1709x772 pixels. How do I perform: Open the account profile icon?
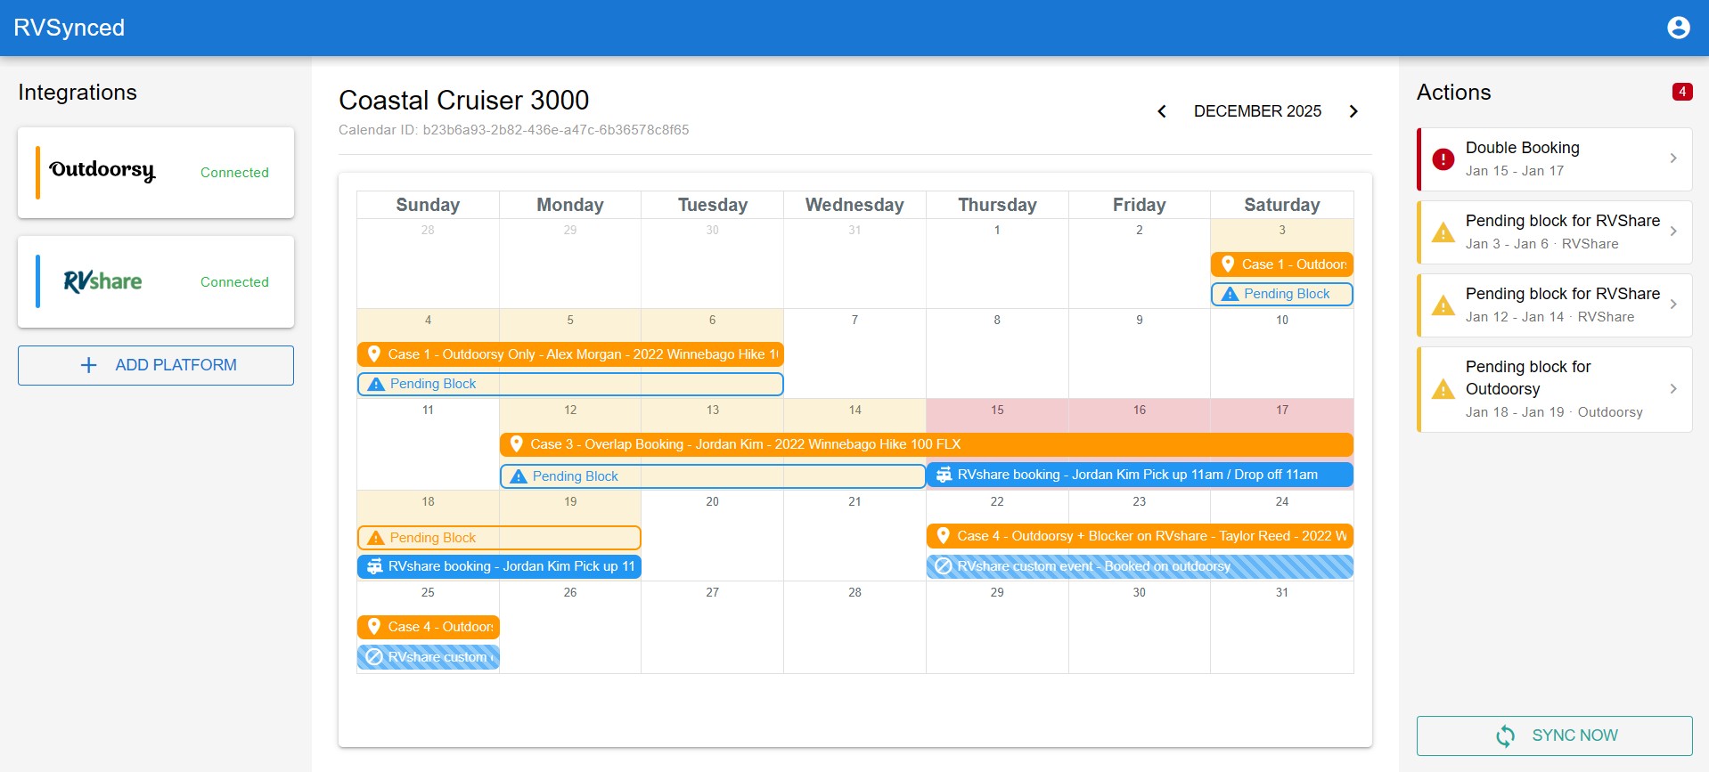pyautogui.click(x=1679, y=28)
